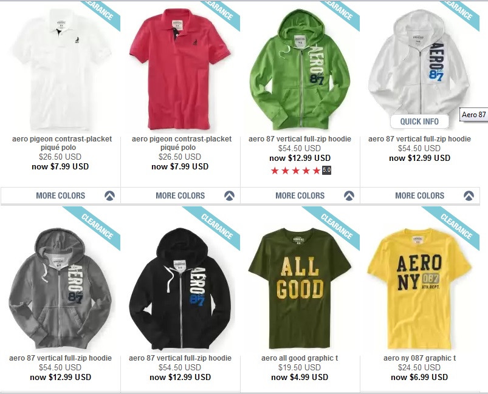Open the red pigeon polo product image

pos(180,69)
